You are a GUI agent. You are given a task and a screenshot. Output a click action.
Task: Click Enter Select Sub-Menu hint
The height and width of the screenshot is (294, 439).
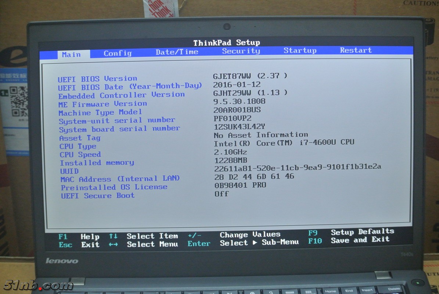click(243, 243)
